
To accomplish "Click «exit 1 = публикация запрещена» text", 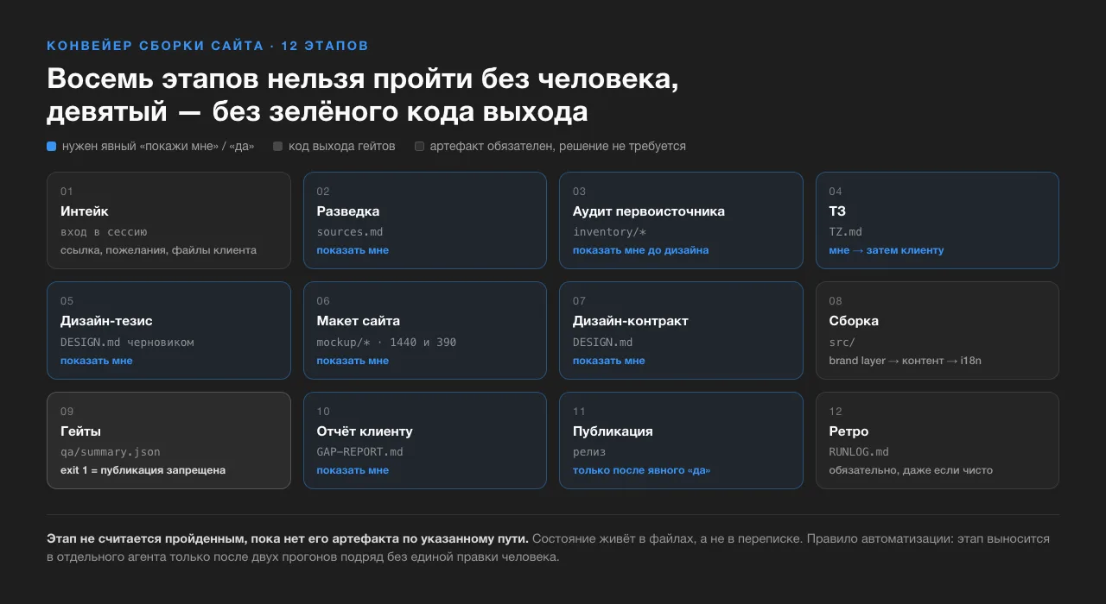I will [143, 470].
